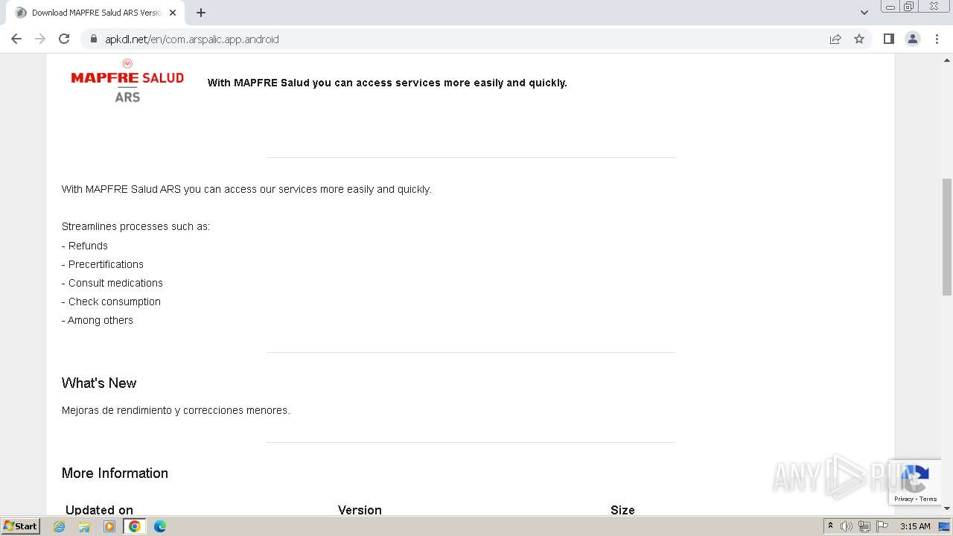This screenshot has width=953, height=536.
Task: Click the browser forward arrow
Action: point(40,39)
